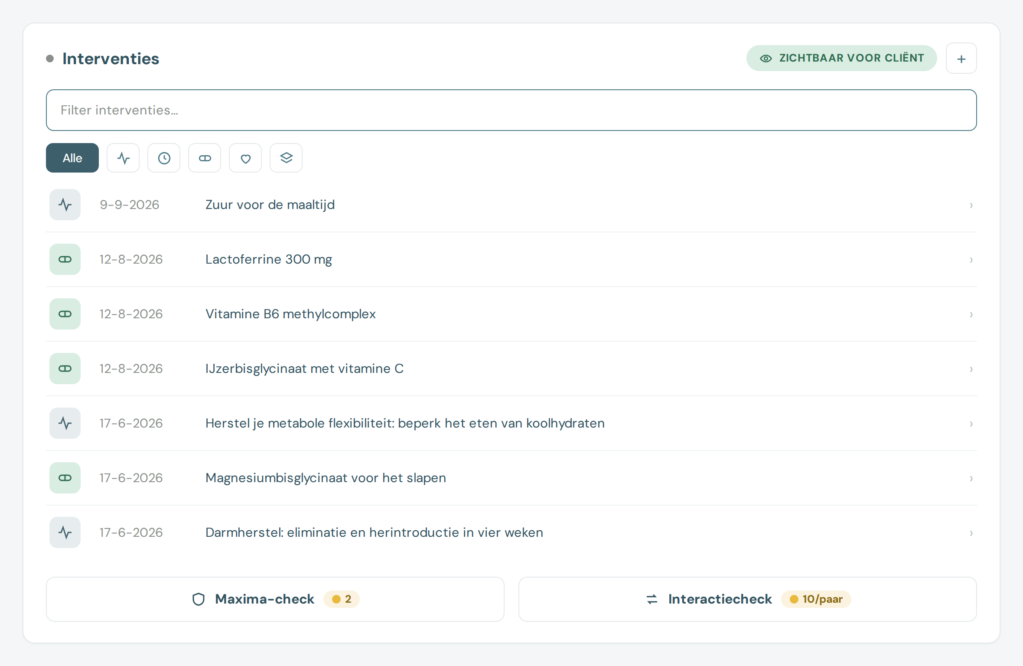
Task: Click pulse icon of Zuur voor de maaltijd
Action: click(x=65, y=205)
